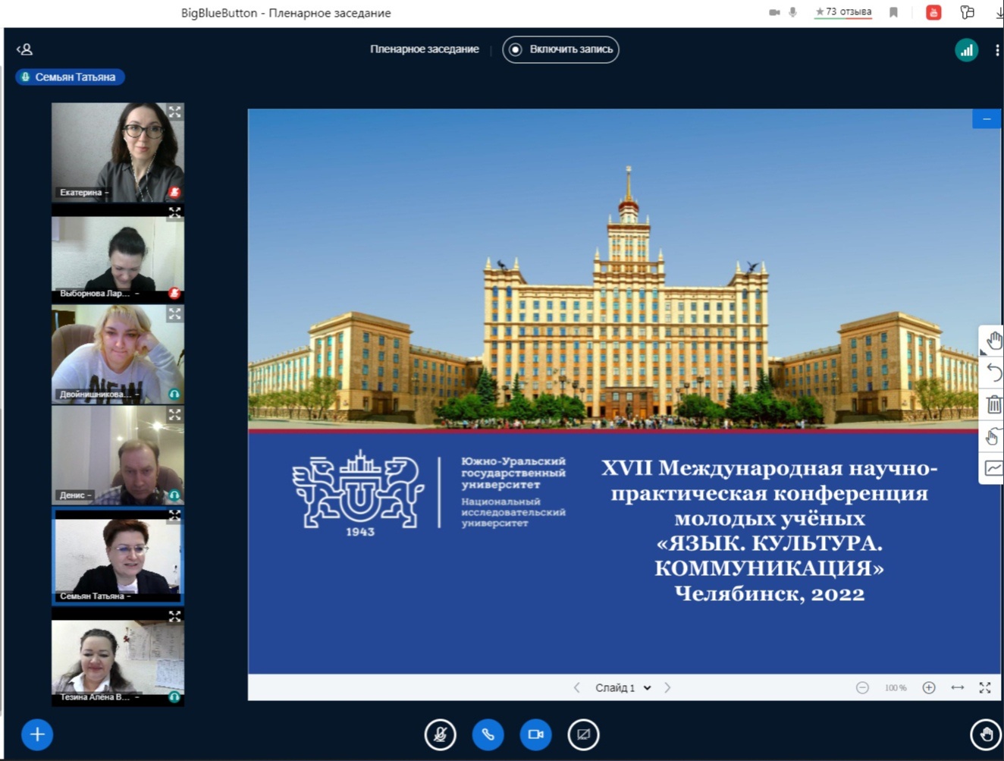Click the leave audio phone button
Screen dimensions: 1004x761
488,734
